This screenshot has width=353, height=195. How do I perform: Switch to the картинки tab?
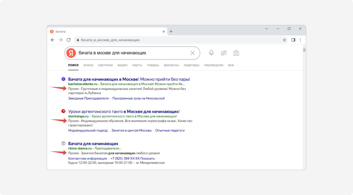pos(105,65)
